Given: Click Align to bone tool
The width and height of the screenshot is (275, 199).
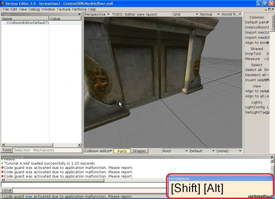Looking at the screenshot, I should (257, 43).
